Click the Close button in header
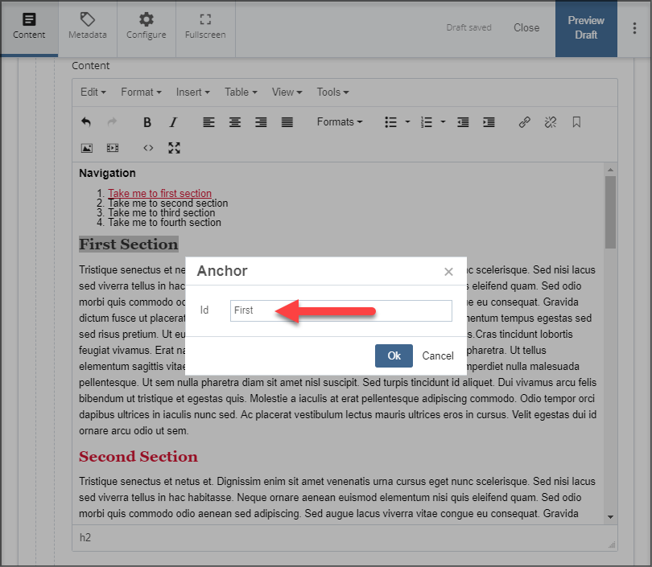This screenshot has height=567, width=652. click(526, 28)
